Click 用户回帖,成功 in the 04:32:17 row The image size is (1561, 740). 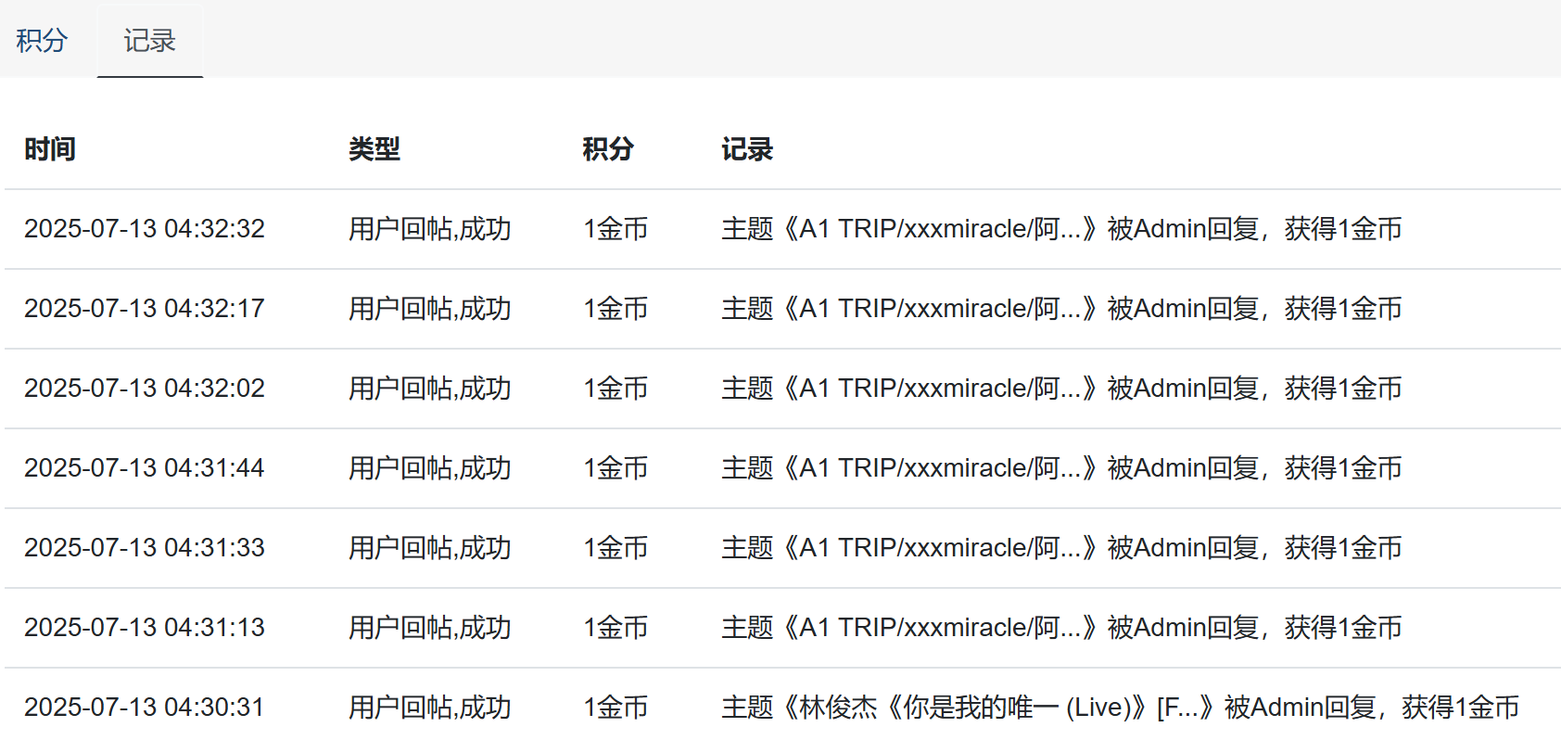(x=429, y=308)
